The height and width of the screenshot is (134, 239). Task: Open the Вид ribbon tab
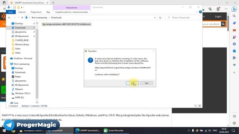48,12
